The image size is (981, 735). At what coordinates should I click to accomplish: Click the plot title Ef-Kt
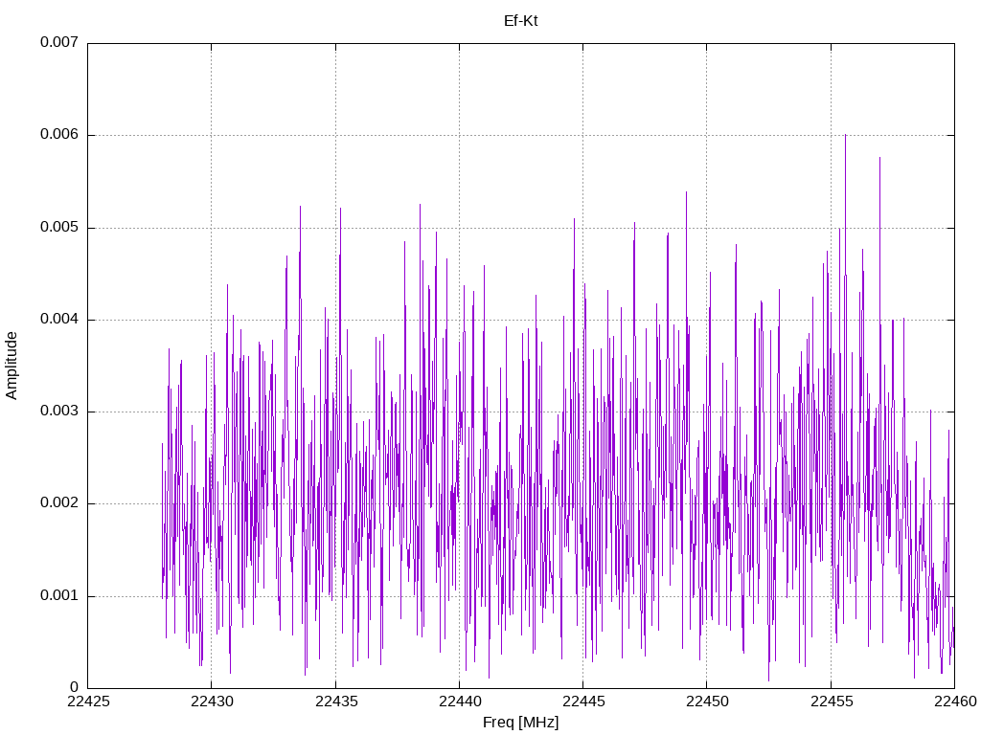pos(520,21)
